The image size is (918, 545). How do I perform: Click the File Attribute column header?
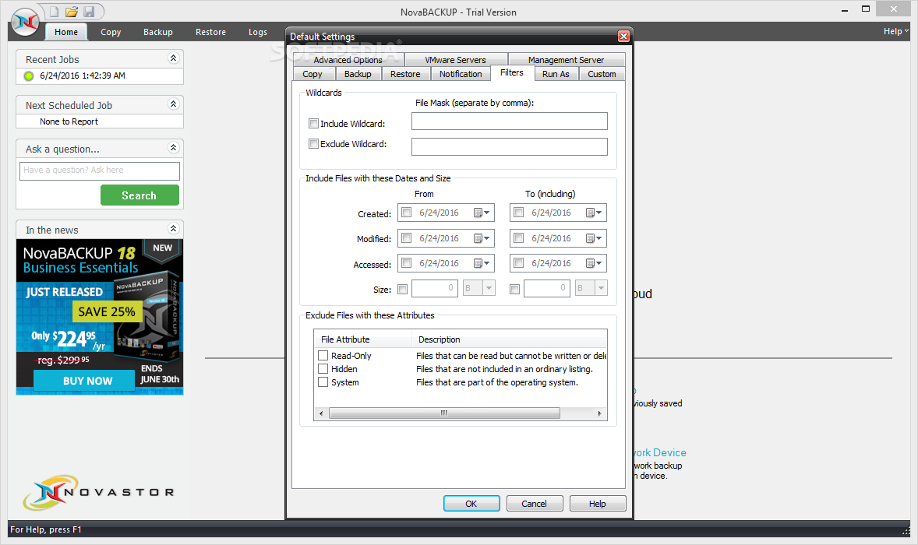(363, 339)
